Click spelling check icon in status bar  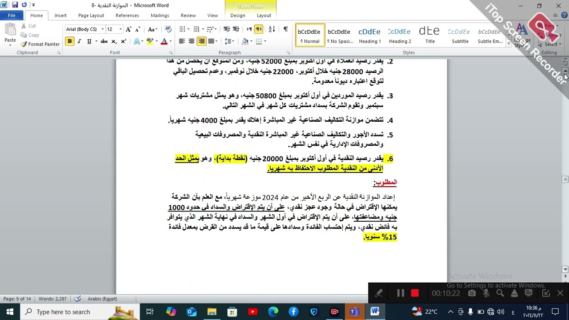click(78, 299)
